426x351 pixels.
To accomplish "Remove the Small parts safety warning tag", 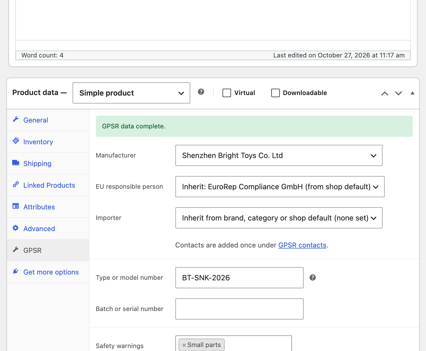I will pyautogui.click(x=184, y=345).
